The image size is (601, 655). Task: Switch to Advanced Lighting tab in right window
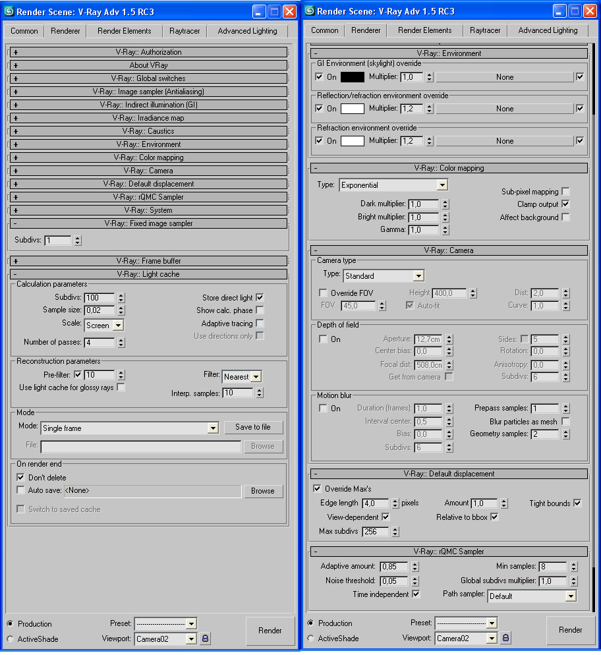click(548, 30)
